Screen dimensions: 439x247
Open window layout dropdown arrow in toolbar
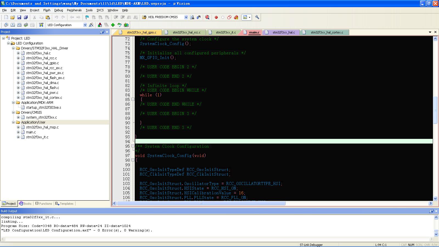pyautogui.click(x=249, y=17)
